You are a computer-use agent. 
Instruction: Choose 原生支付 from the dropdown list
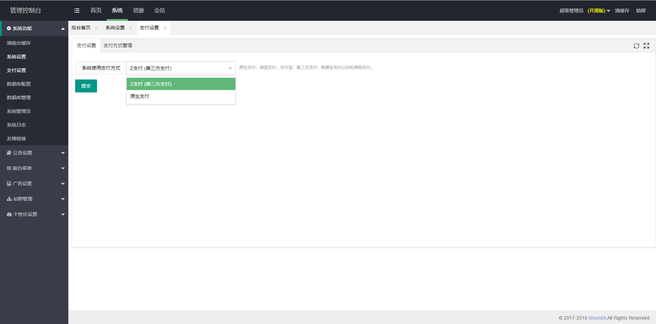point(181,96)
